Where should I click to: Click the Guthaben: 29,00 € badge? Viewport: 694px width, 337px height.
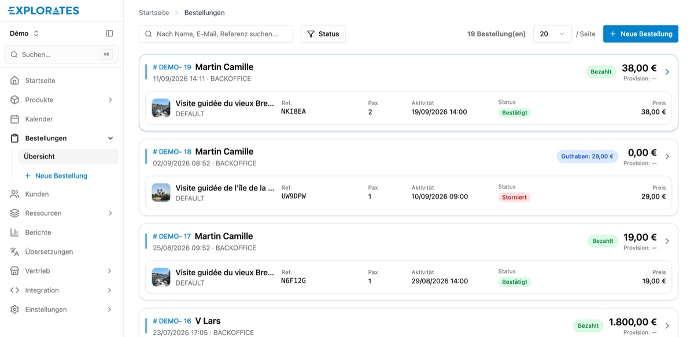tap(587, 156)
